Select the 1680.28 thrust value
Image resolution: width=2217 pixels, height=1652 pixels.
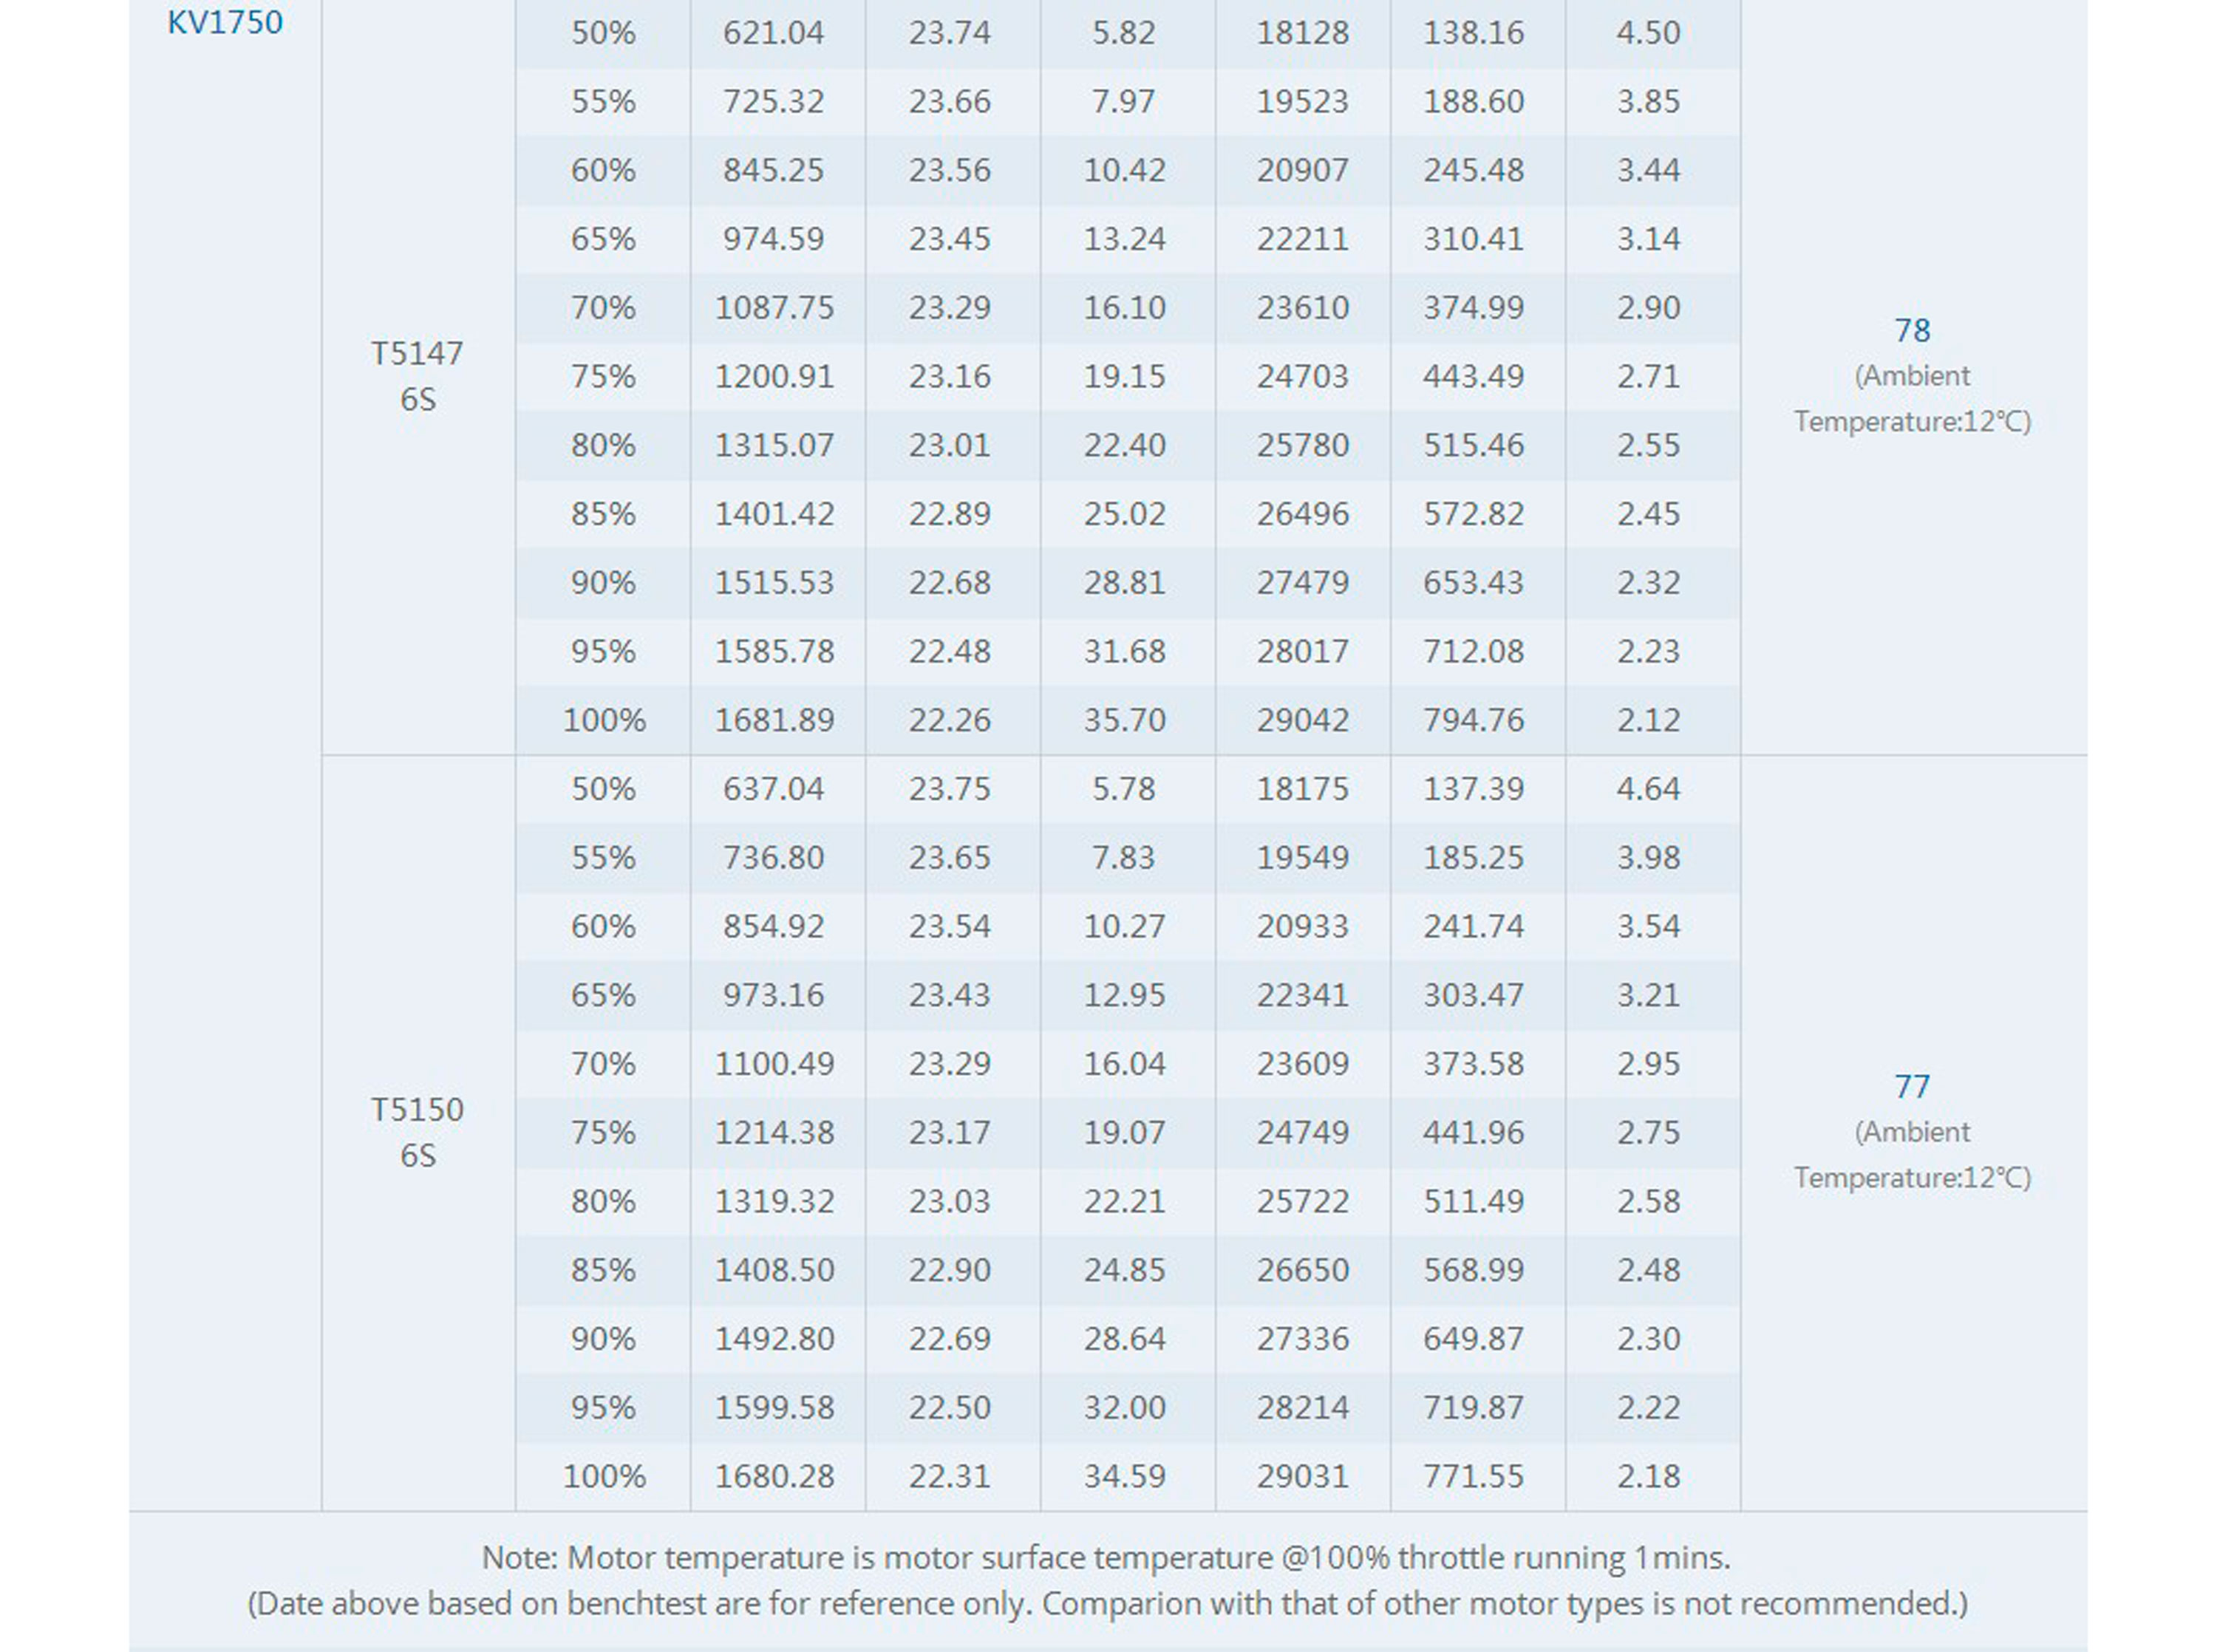click(x=774, y=1476)
